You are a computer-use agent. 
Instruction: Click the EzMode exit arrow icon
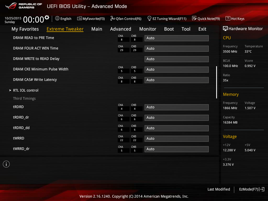pos(262,189)
